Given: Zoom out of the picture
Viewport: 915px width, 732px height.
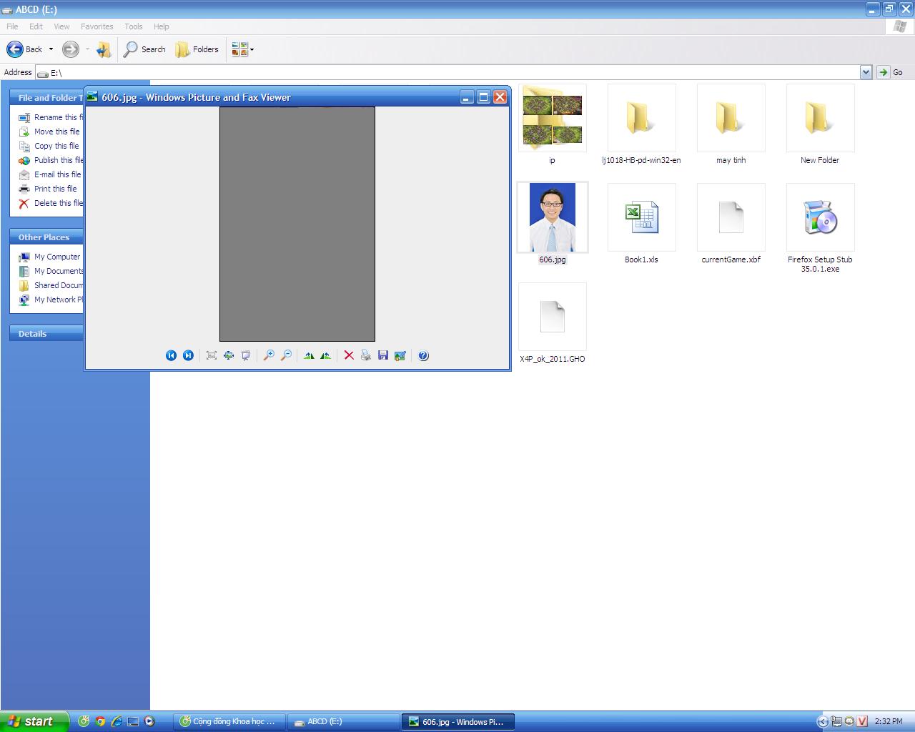Looking at the screenshot, I should pyautogui.click(x=286, y=355).
